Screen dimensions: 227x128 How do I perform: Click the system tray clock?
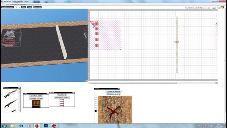tap(219, 126)
